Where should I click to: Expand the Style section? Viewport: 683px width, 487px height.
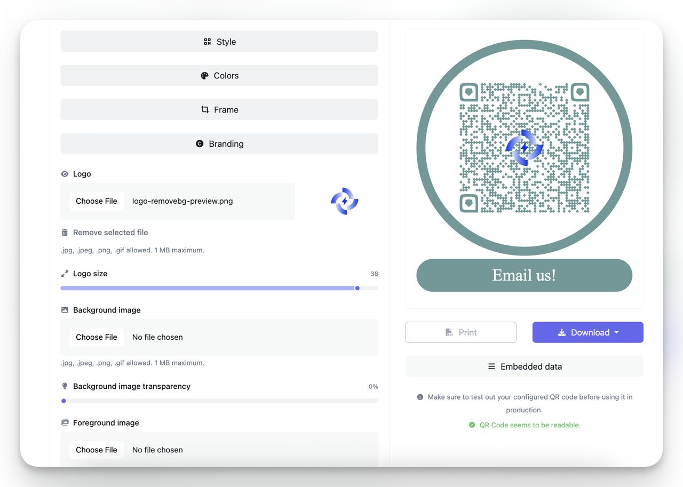[219, 42]
